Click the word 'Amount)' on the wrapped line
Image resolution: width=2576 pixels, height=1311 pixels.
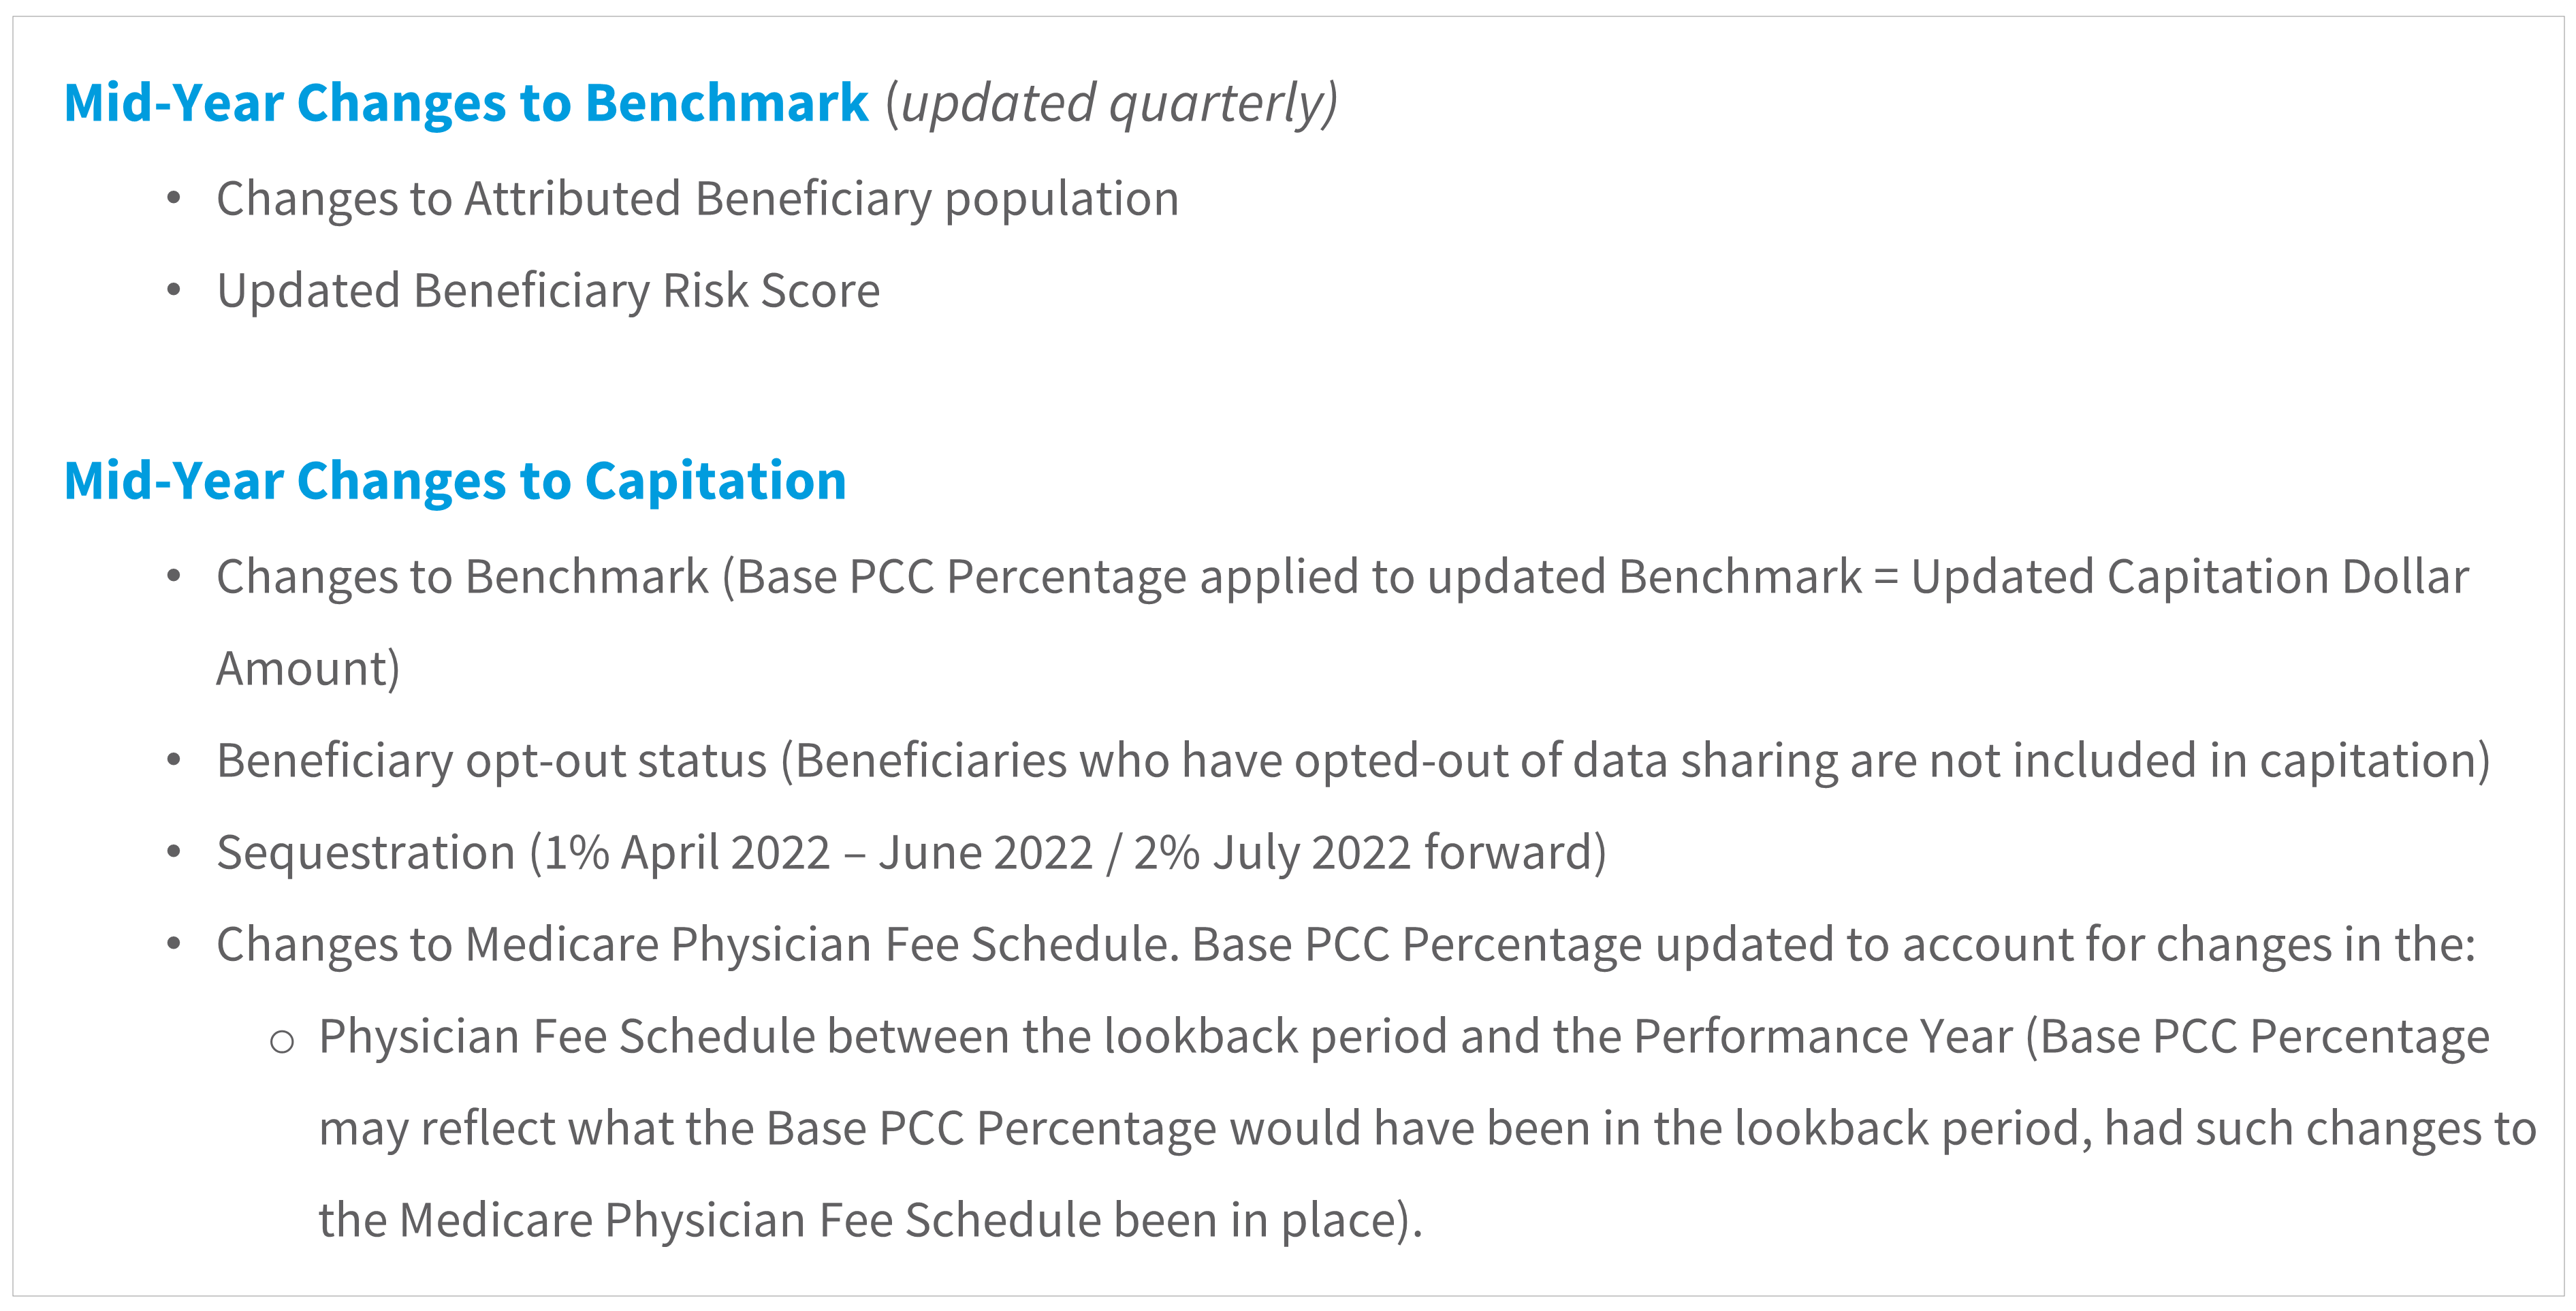(x=308, y=669)
